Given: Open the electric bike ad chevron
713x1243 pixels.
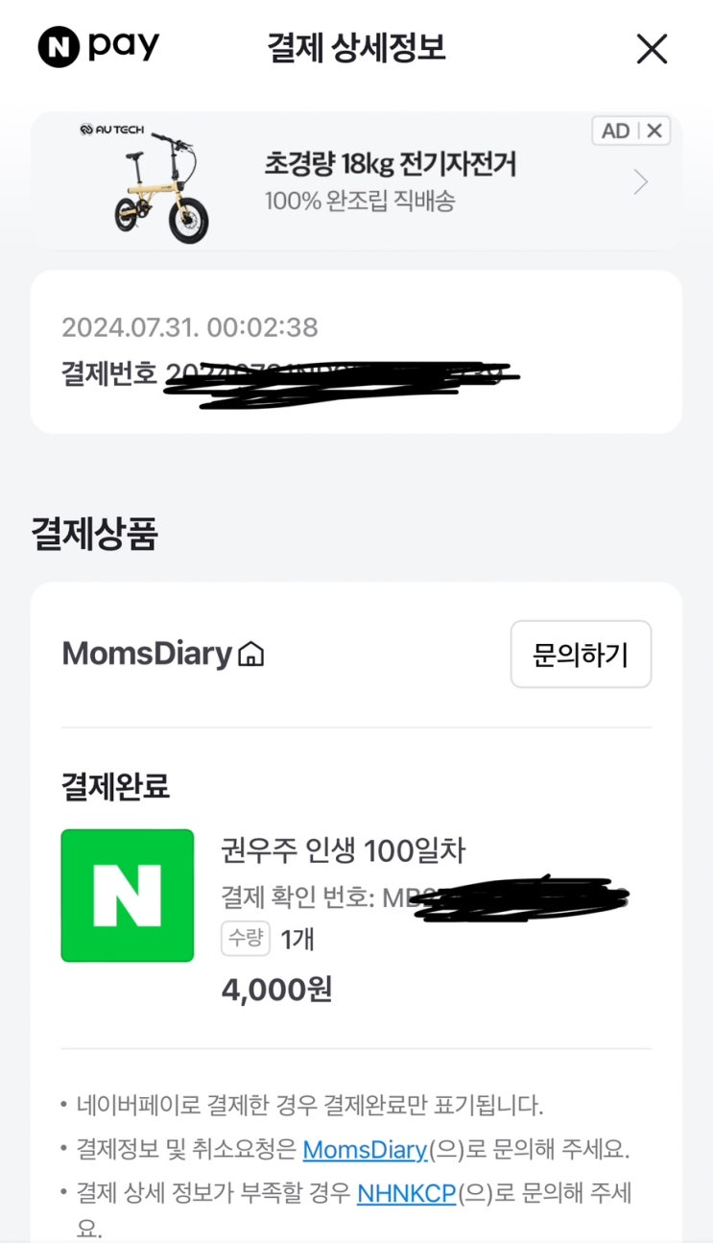Looking at the screenshot, I should click(x=641, y=182).
